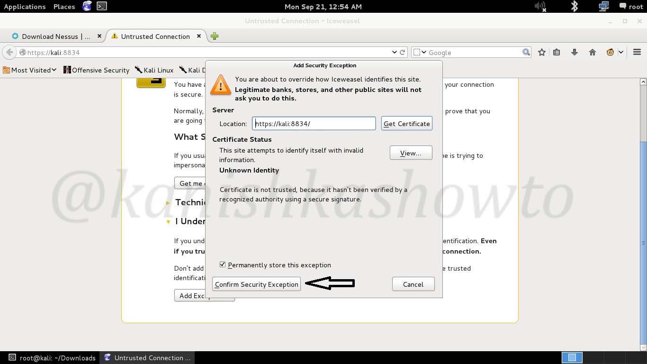Click Get Certificate button
The image size is (647, 364).
click(406, 124)
